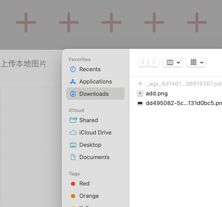Click the back navigation arrow

click(143, 62)
